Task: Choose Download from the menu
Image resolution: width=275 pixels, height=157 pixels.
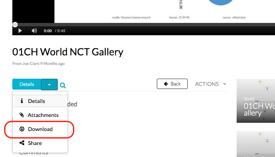Action: pyautogui.click(x=40, y=129)
